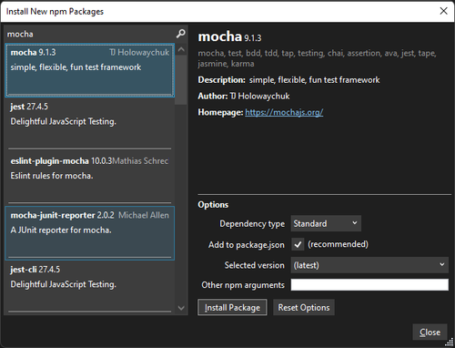Open the Dependency type dropdown
This screenshot has height=348, width=455.
(x=326, y=223)
